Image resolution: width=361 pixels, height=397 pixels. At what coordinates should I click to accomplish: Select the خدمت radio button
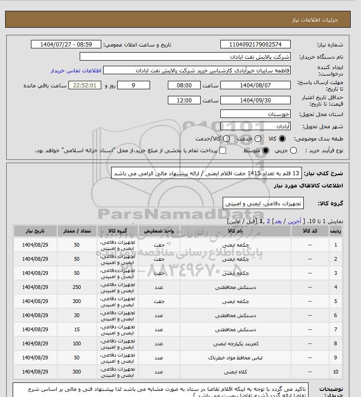(x=258, y=139)
